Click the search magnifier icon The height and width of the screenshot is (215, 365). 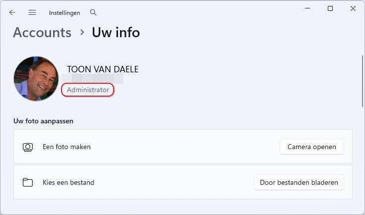93,13
